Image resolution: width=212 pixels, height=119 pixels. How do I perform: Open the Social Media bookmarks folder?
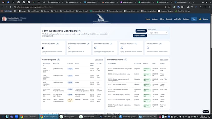click(34, 11)
